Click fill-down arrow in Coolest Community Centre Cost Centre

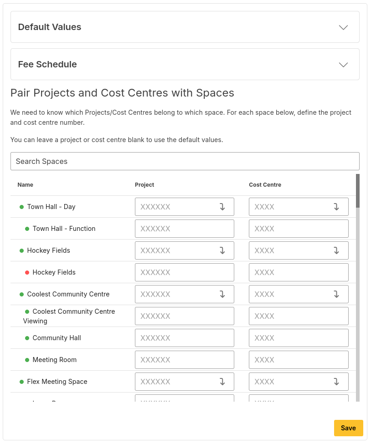pyautogui.click(x=336, y=294)
